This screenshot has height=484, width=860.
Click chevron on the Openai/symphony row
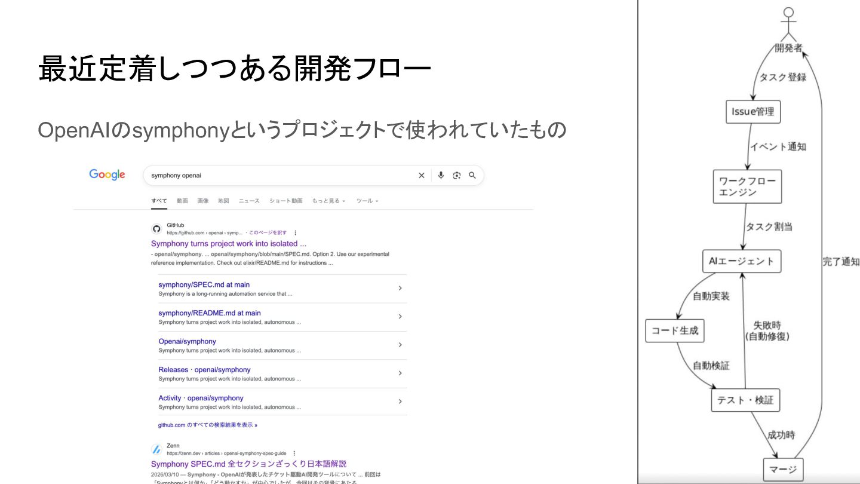tap(400, 345)
